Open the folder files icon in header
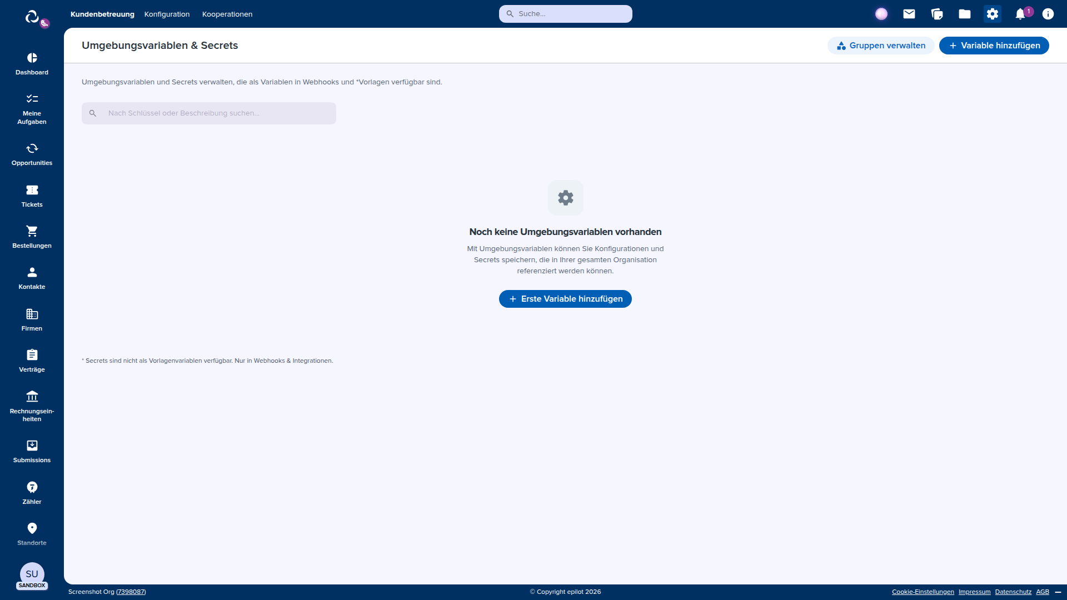Screen dimensions: 1067x600 click(965, 14)
